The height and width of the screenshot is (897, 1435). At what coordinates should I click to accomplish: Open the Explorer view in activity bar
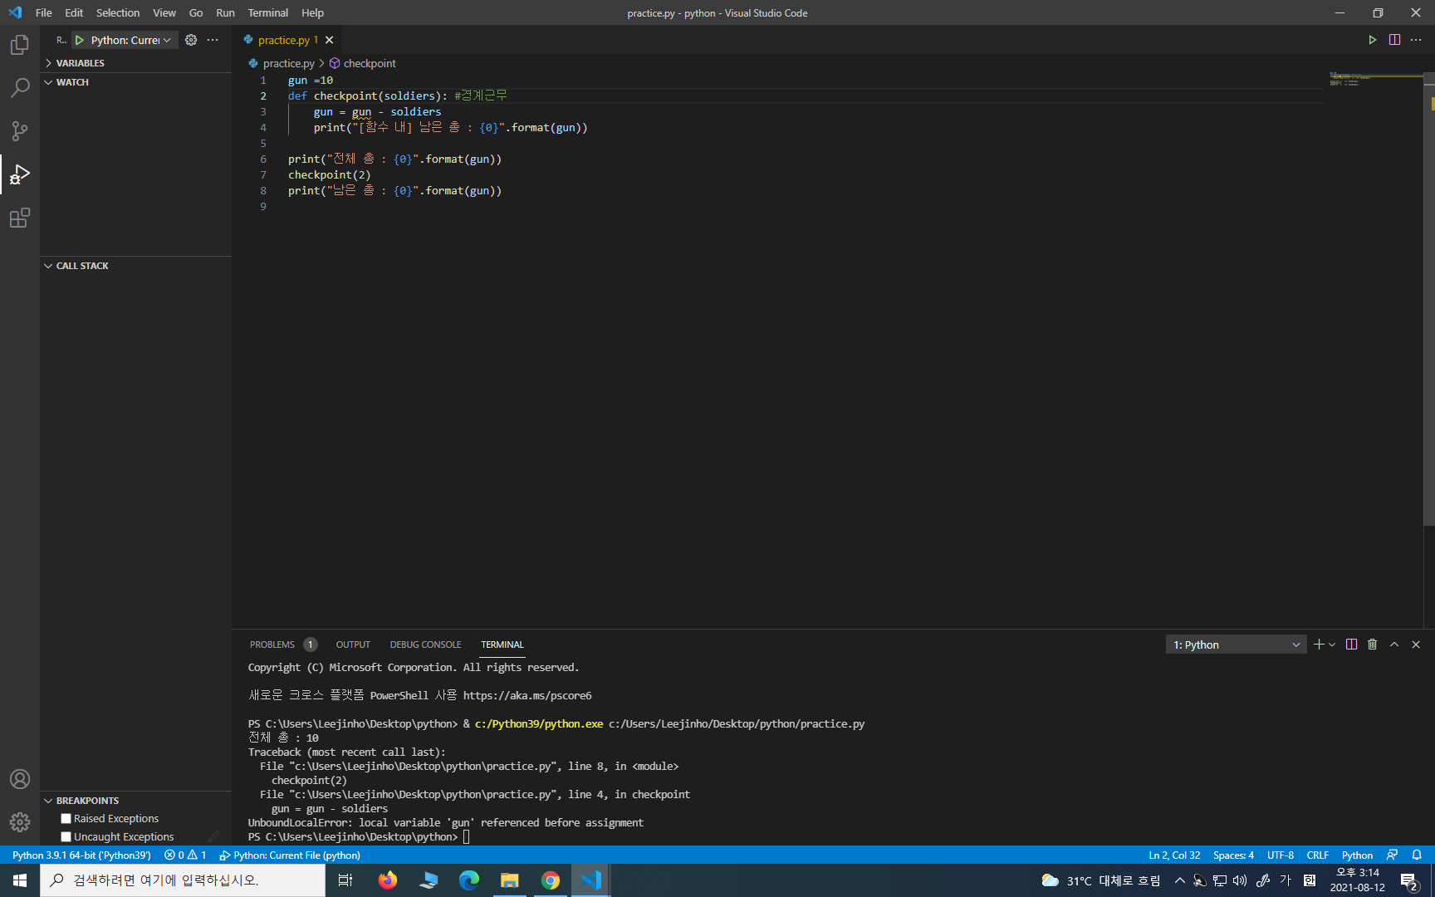pyautogui.click(x=20, y=45)
